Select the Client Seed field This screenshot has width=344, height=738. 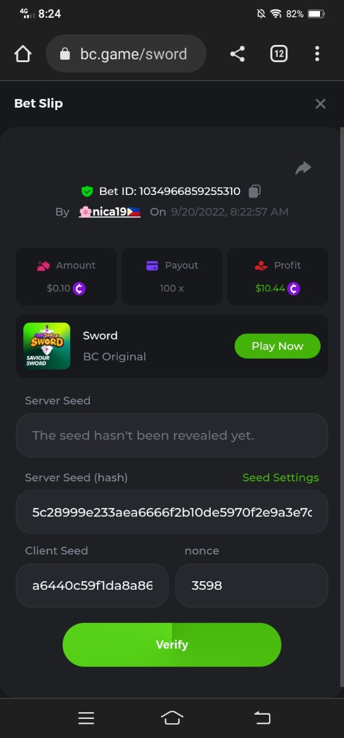coord(92,585)
